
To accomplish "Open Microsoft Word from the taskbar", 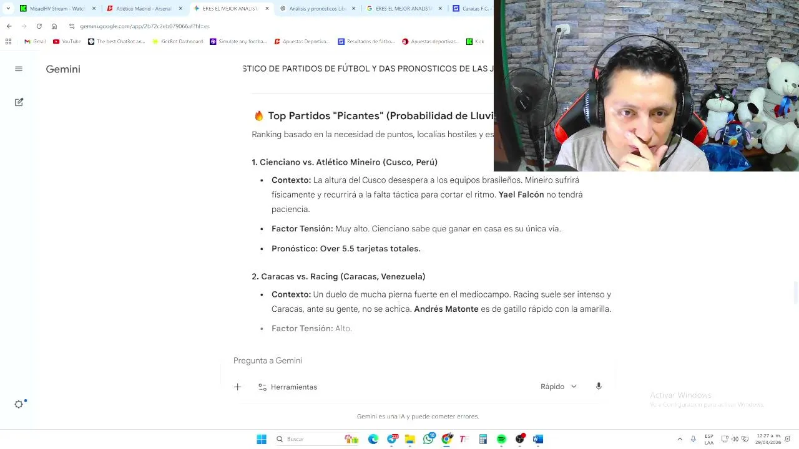I will (x=538, y=439).
